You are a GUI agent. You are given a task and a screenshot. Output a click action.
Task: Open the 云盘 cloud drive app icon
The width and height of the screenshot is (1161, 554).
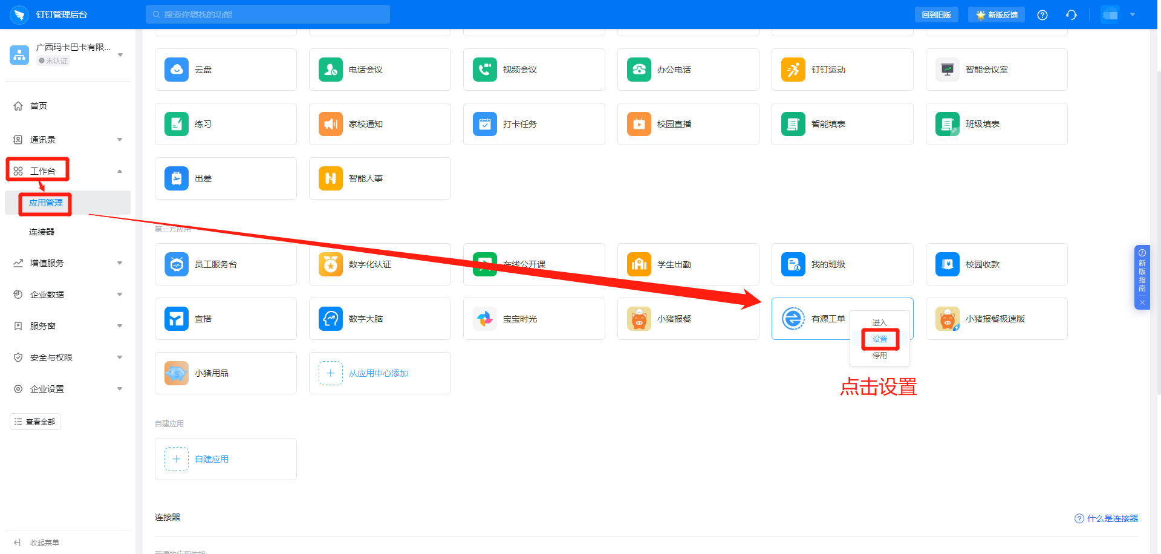pos(177,70)
